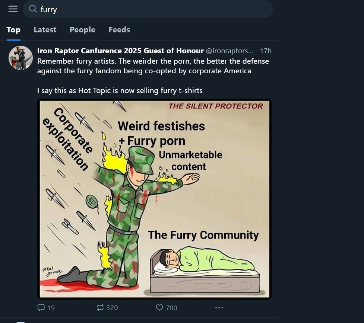Click the 780 like count
This screenshot has width=364, height=323.
[171, 308]
